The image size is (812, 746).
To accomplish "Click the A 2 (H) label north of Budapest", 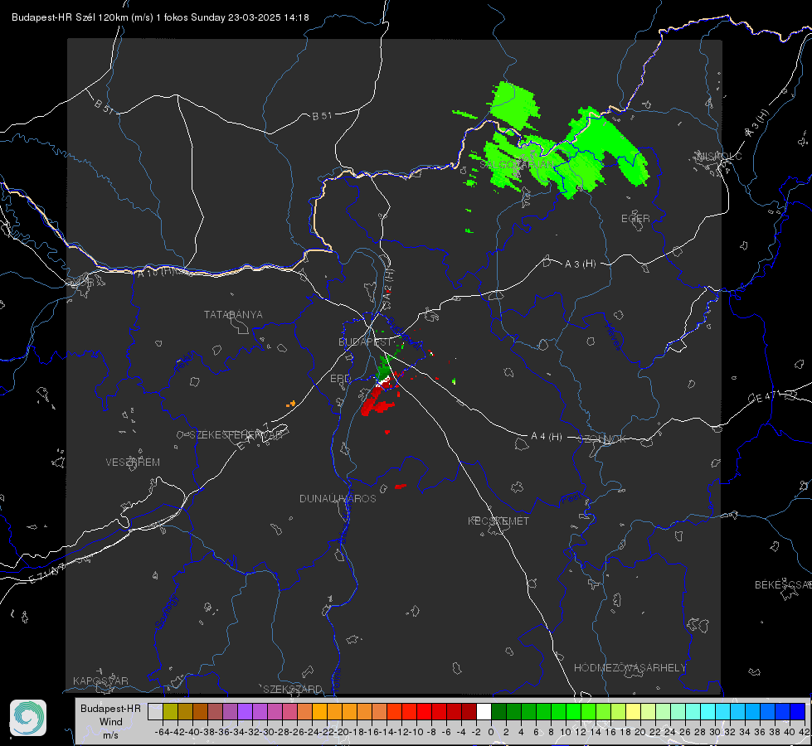I will tap(388, 283).
